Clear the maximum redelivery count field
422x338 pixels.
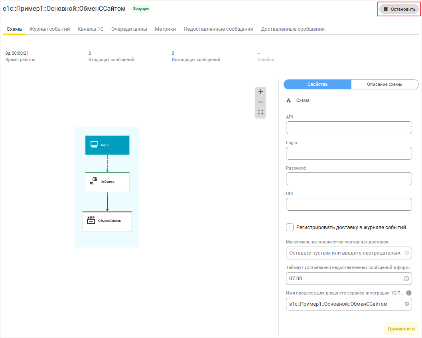tap(406, 253)
